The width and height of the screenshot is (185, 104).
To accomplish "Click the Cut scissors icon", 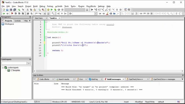I will [27, 10].
